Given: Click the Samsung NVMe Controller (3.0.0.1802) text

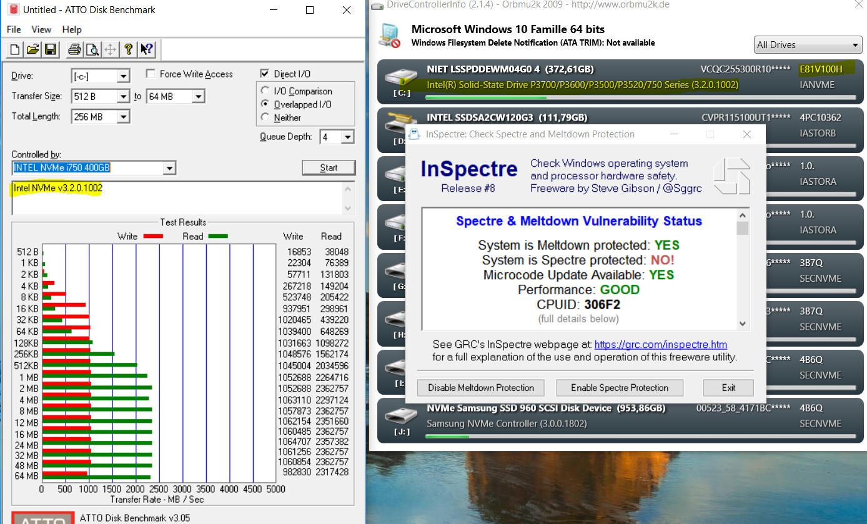Looking at the screenshot, I should [507, 423].
